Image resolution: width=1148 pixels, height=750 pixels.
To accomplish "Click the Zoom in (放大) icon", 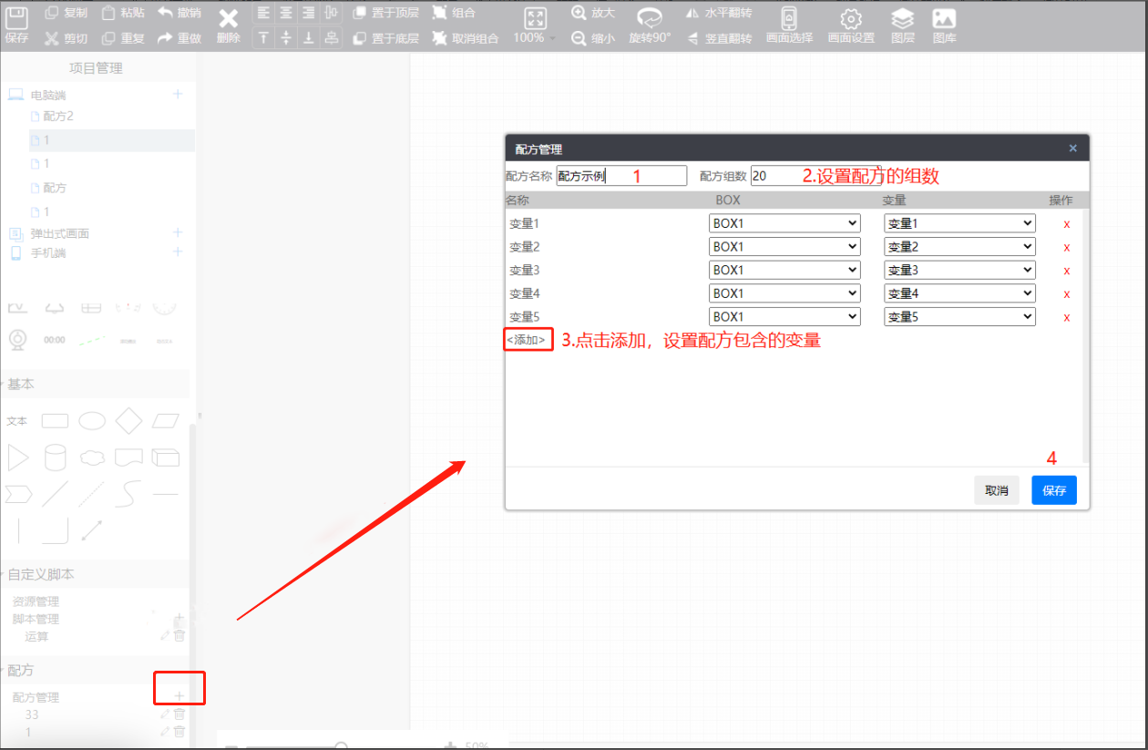I will (x=579, y=13).
